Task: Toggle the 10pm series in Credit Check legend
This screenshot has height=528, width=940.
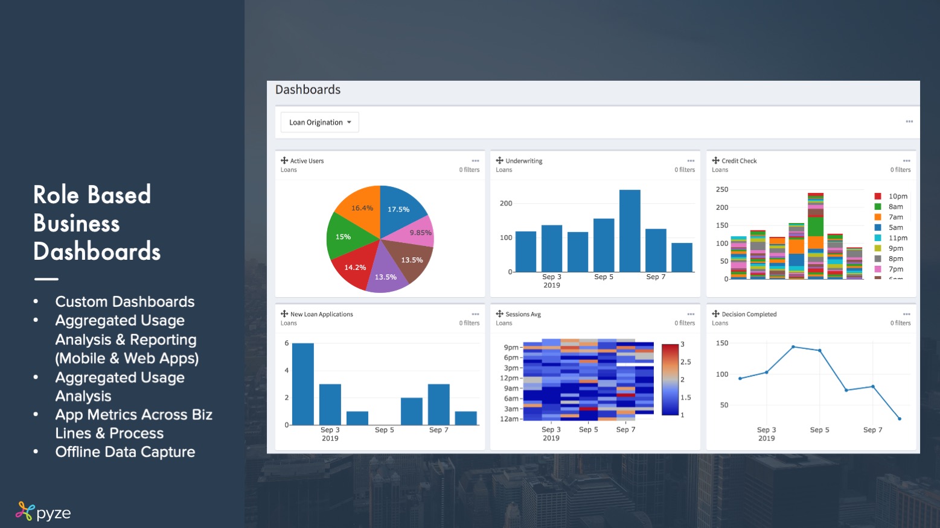Action: 891,196
